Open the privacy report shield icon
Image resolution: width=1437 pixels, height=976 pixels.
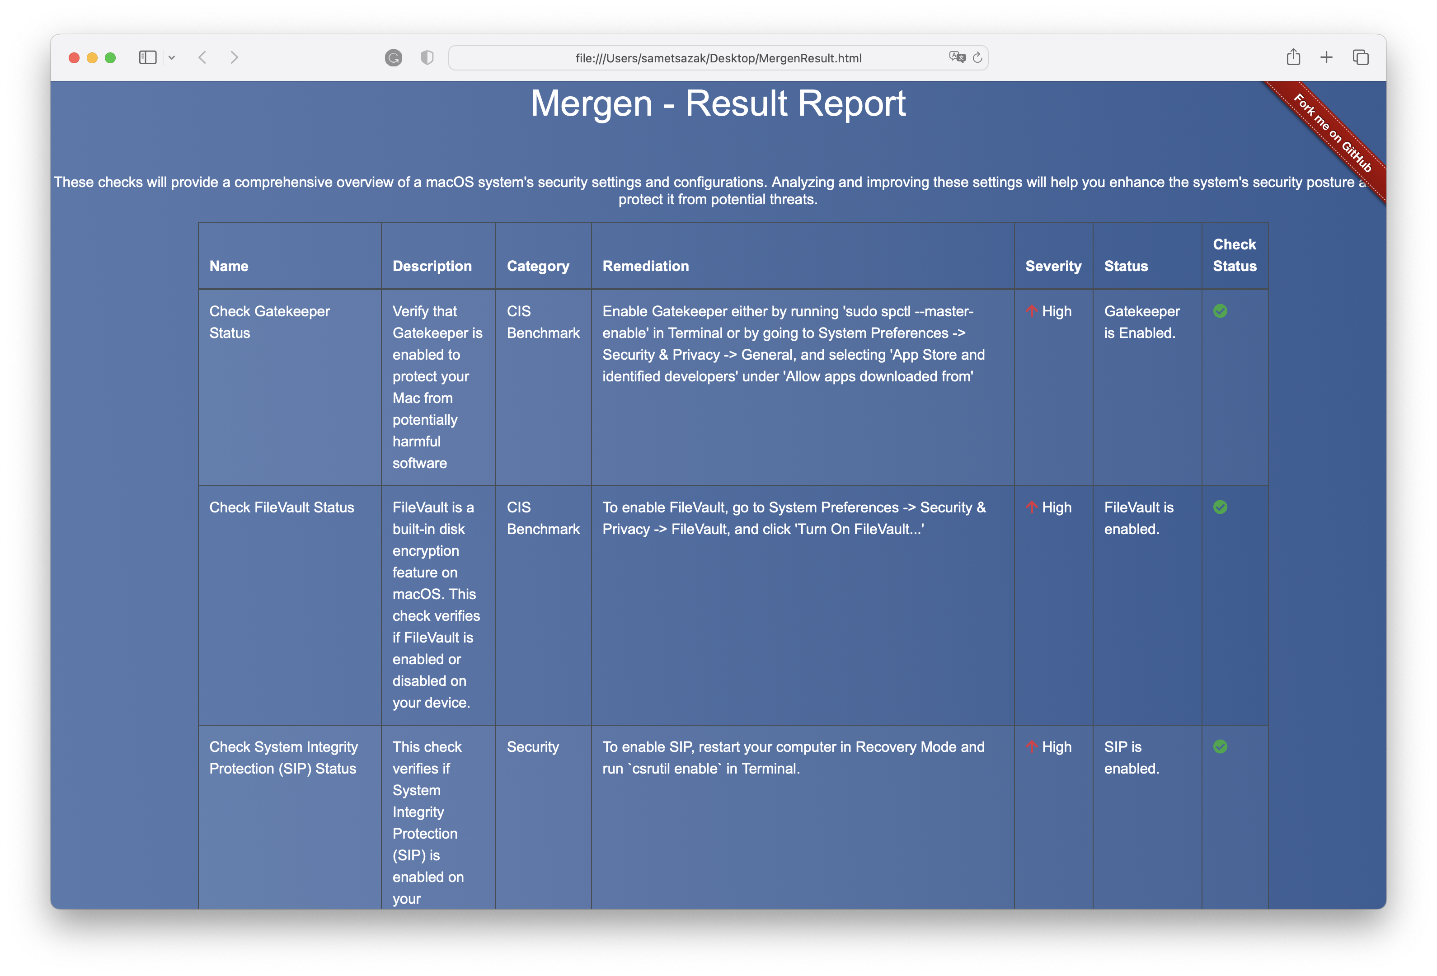pos(427,57)
